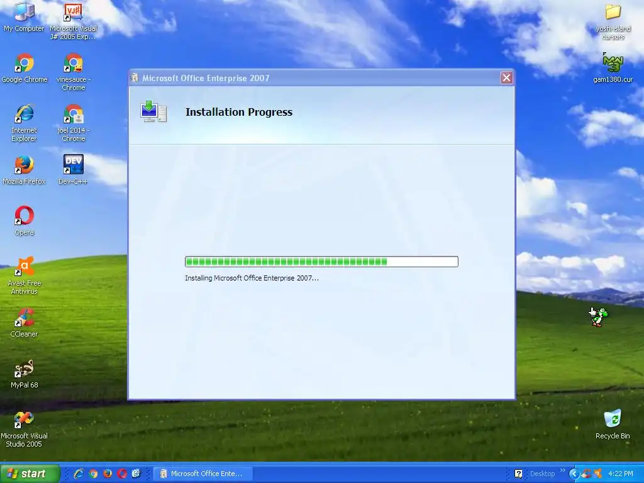Launch Mozilla Firefox desktop shortcut
Image resolution: width=644 pixels, height=483 pixels.
pyautogui.click(x=25, y=170)
